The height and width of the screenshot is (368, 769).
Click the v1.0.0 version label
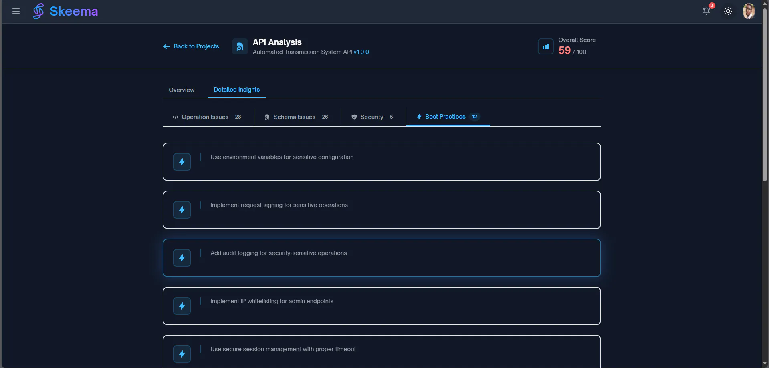361,52
